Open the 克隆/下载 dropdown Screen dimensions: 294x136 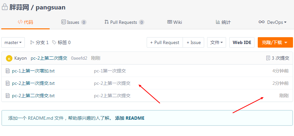[275, 42]
